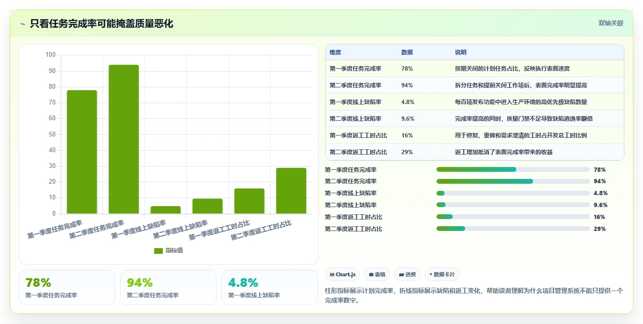The height and width of the screenshot is (324, 643).
Task: Select table row 第一季度线上缺陷率
Action: (x=475, y=102)
